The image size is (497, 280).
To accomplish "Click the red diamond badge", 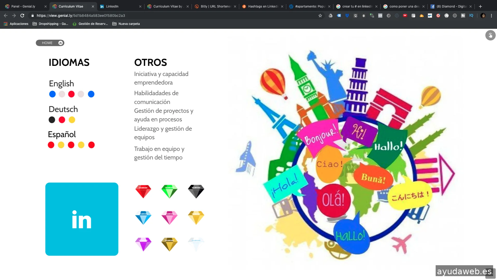I will click(x=143, y=191).
